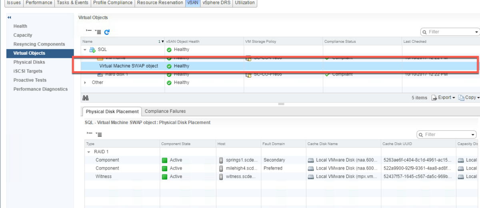Open the Copy dropdown menu

tap(469, 98)
